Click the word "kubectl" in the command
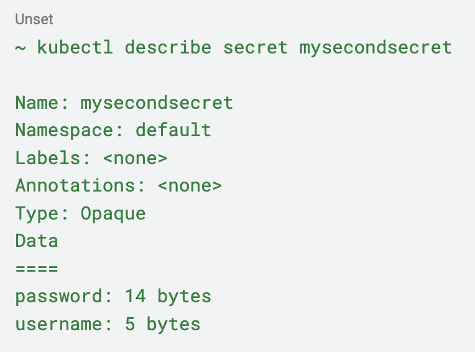475x352 pixels. point(75,47)
